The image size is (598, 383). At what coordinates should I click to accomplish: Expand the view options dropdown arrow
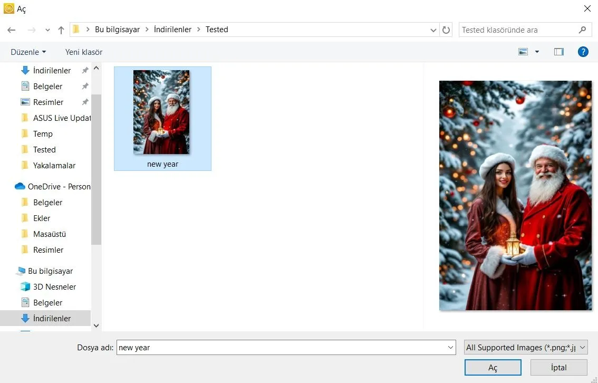pyautogui.click(x=537, y=52)
